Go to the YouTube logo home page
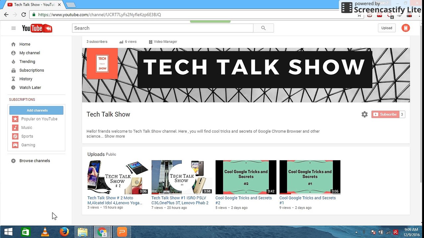Screen dimensions: 424x238 pyautogui.click(x=37, y=28)
